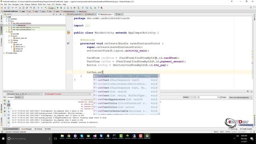The image size is (256, 144).
Task: Select colors.xml in the project tree
Action: tap(19, 44)
